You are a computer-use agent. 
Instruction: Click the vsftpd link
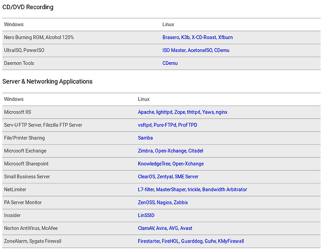[145, 125]
